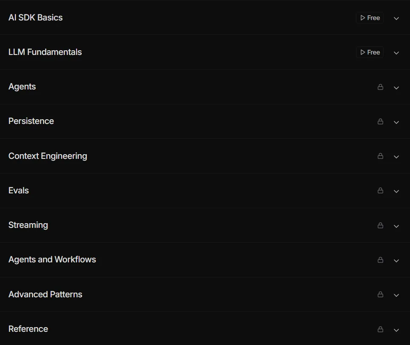
Task: Click the lock icon on Reference row
Action: click(x=381, y=329)
